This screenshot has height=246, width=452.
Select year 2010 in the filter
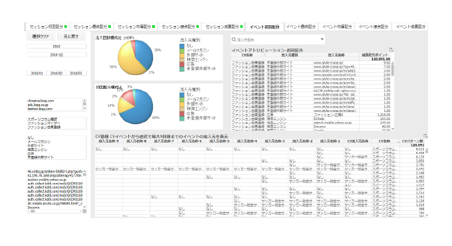pyautogui.click(x=56, y=46)
